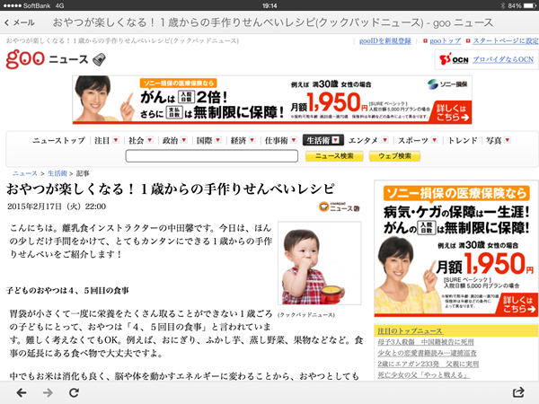Image resolution: width=539 pixels, height=404 pixels.
Task: Open 2歳にエアガン233発 news headline
Action: click(x=428, y=364)
